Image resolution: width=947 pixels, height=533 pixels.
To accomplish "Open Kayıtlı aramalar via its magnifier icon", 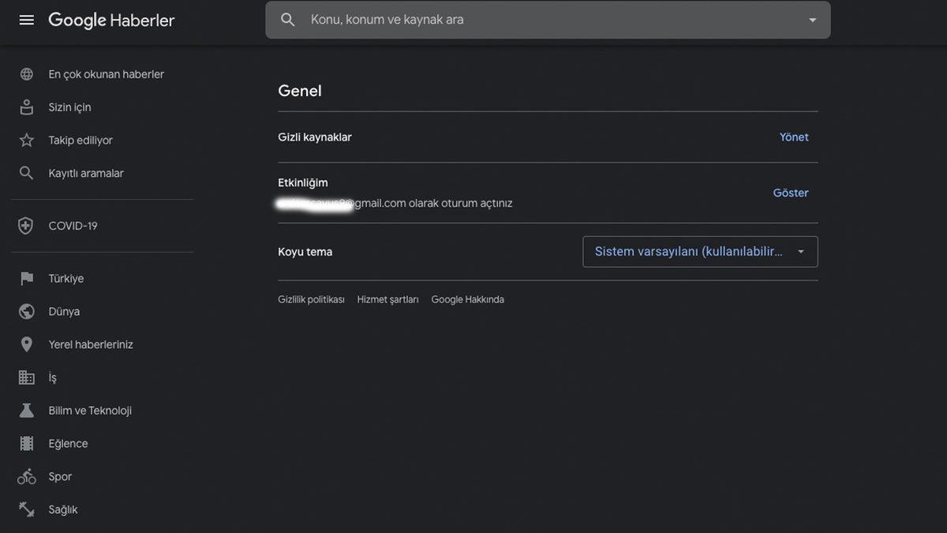I will pyautogui.click(x=26, y=171).
